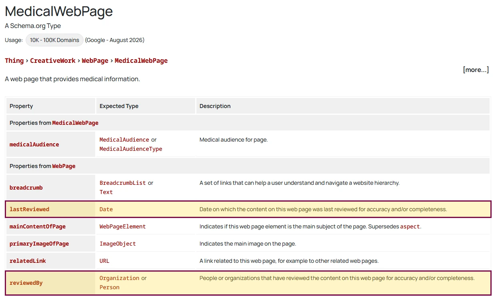Click the lastReviewed description text
The width and height of the screenshot is (496, 296).
(323, 209)
